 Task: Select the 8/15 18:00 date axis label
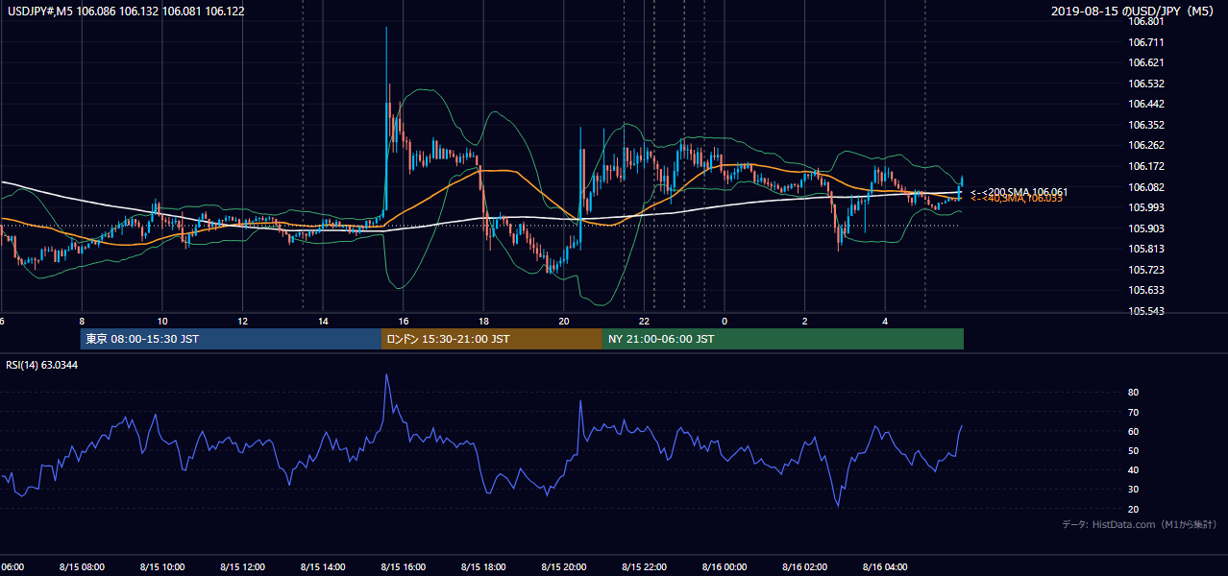tap(483, 567)
